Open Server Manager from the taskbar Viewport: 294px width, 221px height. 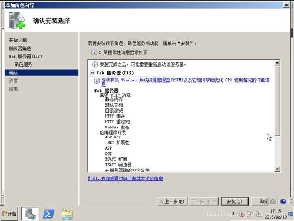[30, 214]
